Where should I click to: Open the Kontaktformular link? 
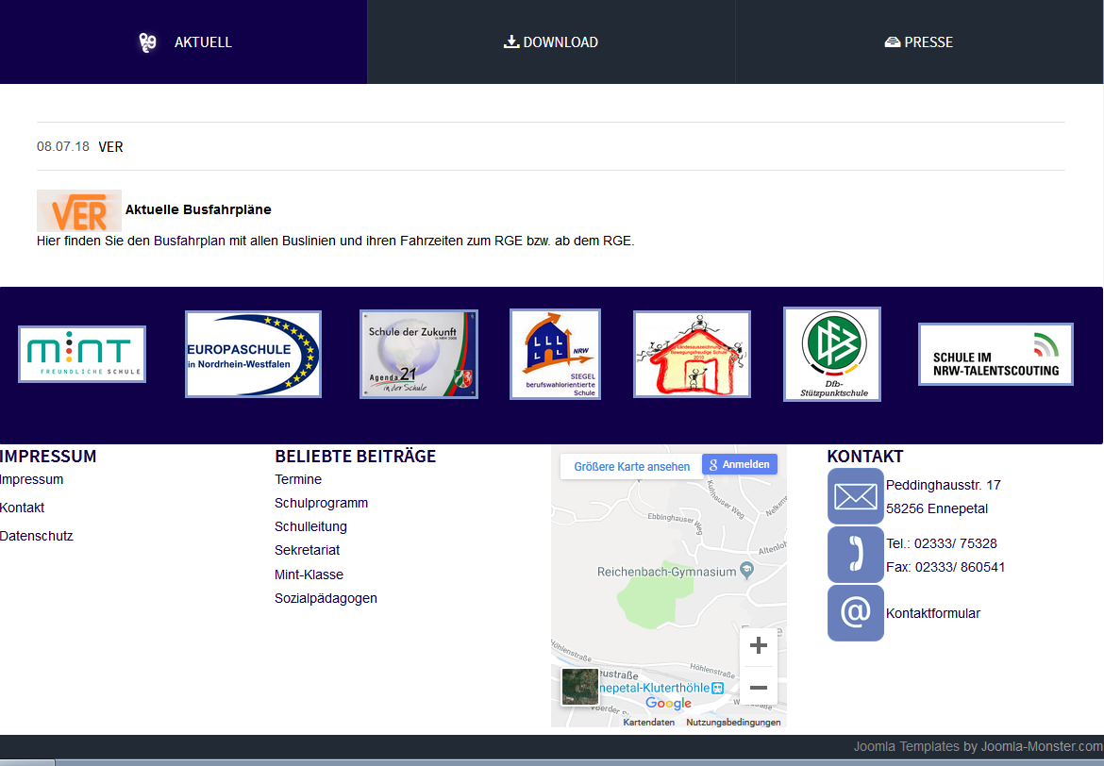point(933,613)
